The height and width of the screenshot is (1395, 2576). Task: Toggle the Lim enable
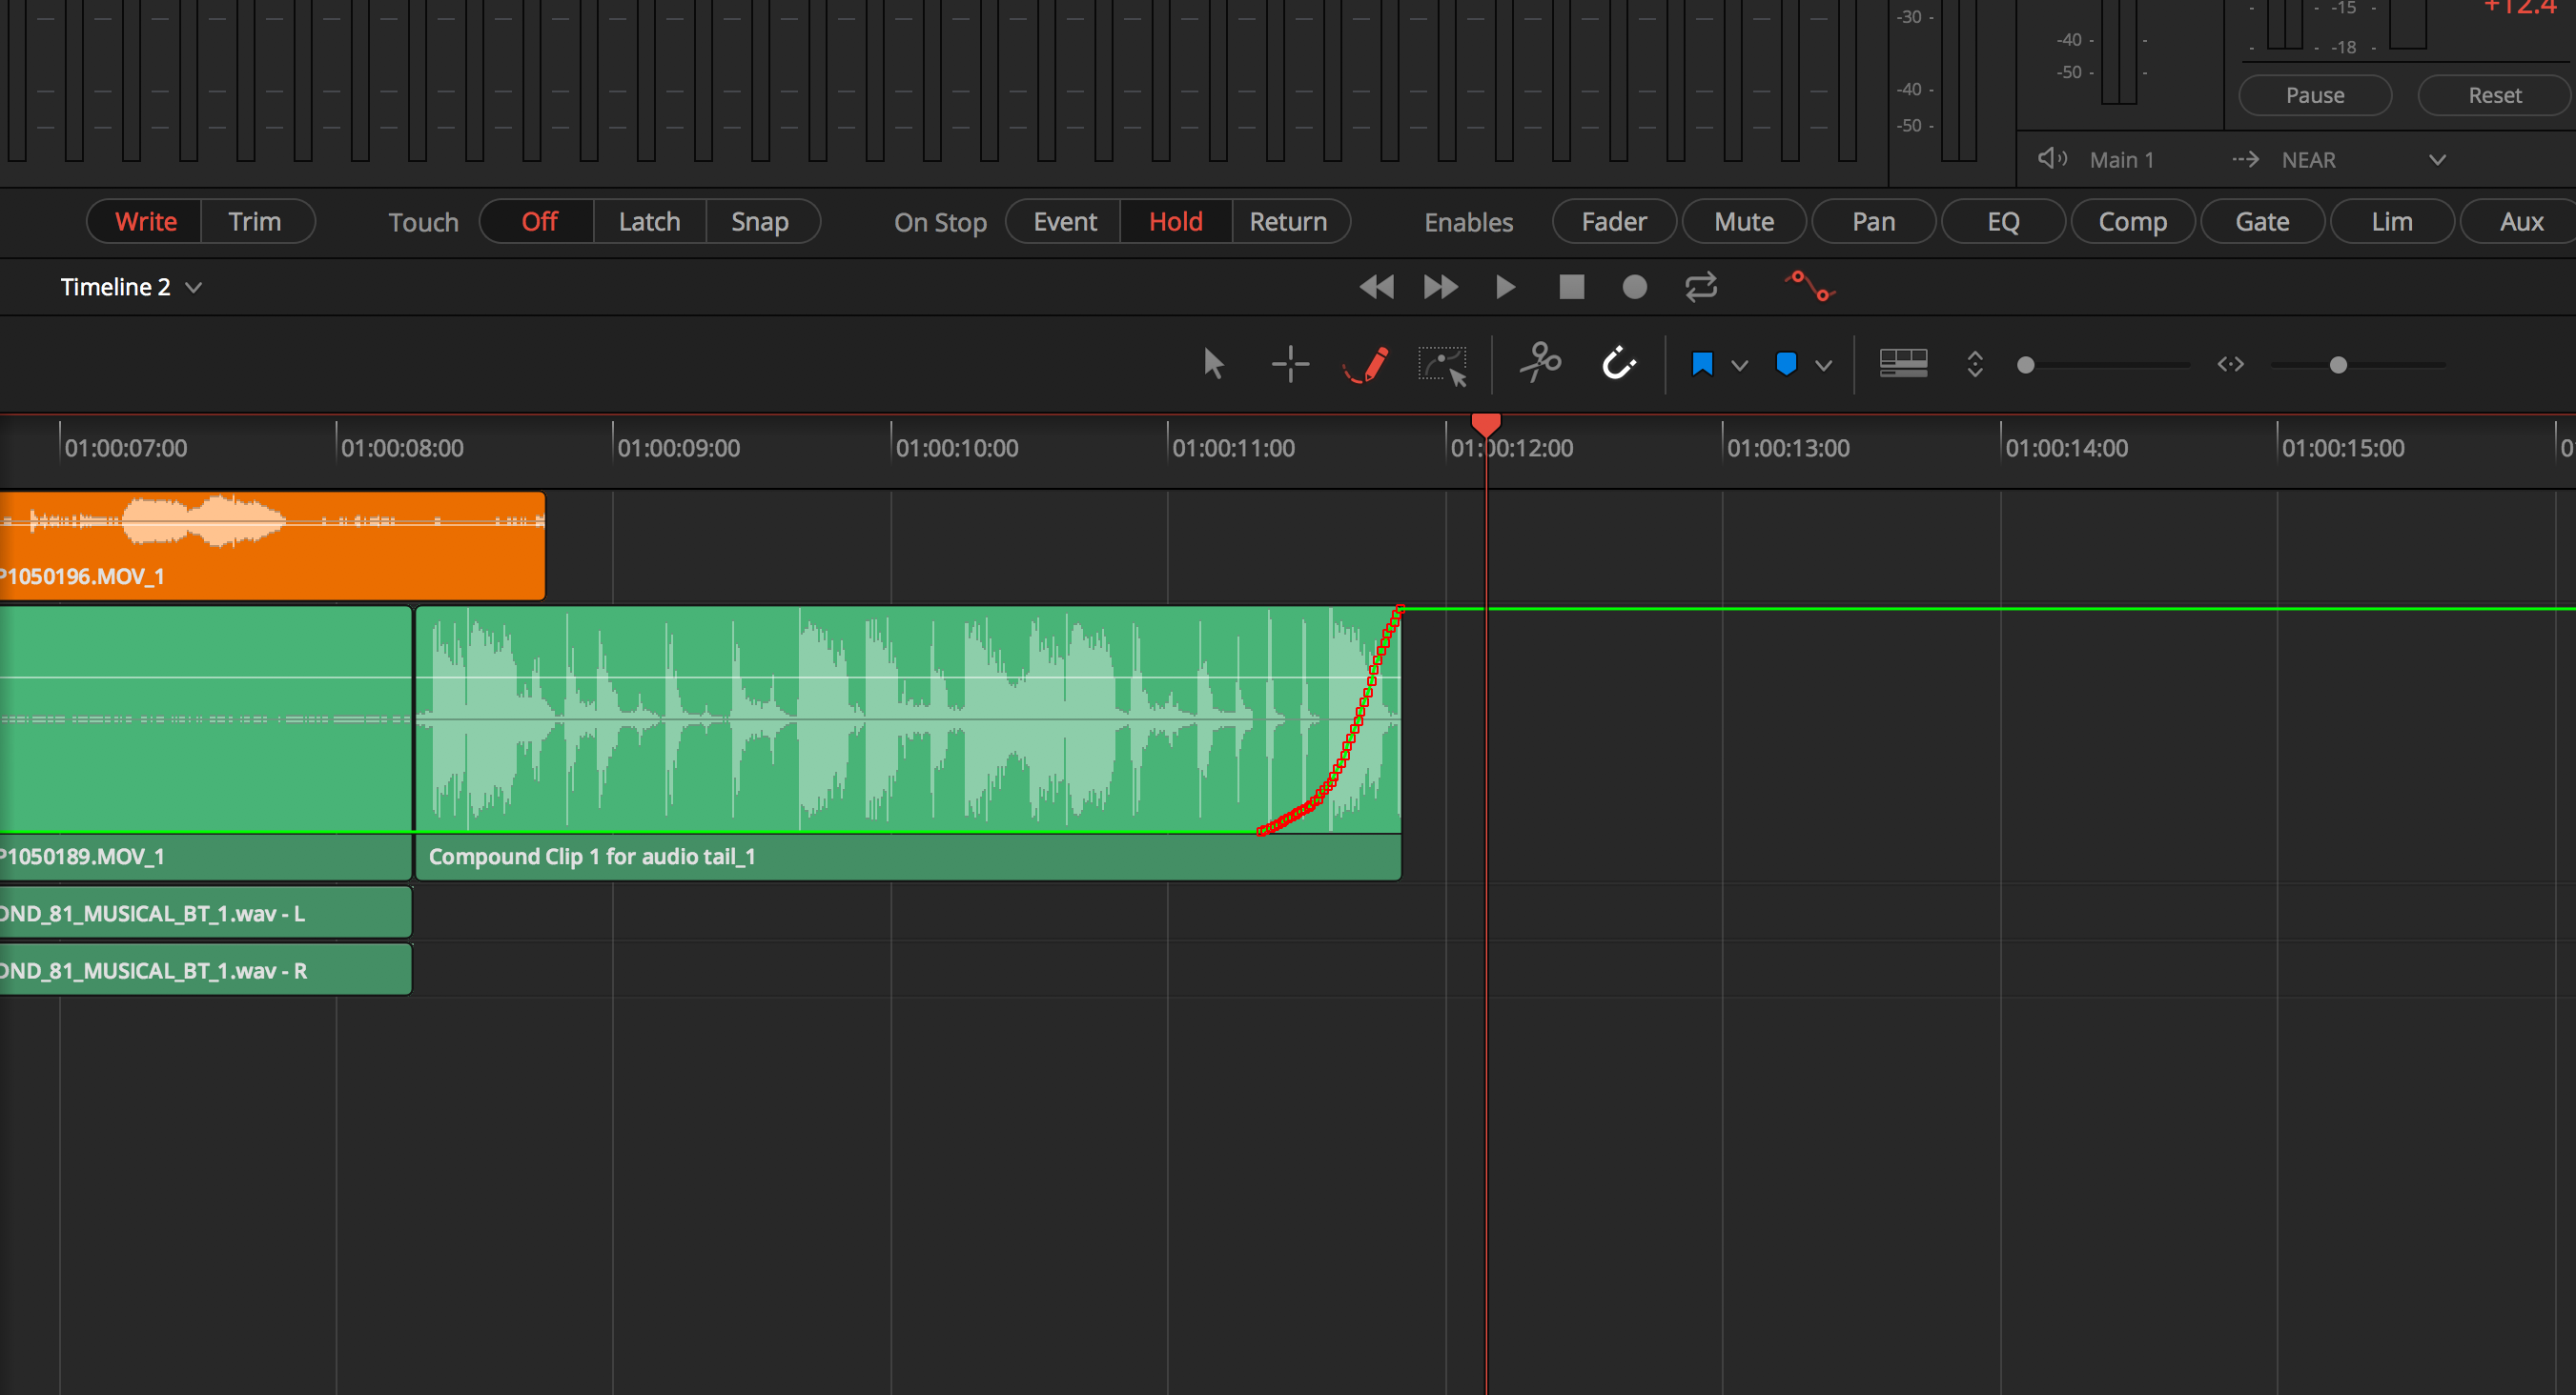pyautogui.click(x=2391, y=222)
